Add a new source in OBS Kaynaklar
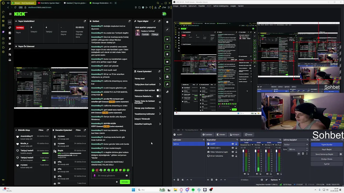 pyautogui.click(x=208, y=180)
